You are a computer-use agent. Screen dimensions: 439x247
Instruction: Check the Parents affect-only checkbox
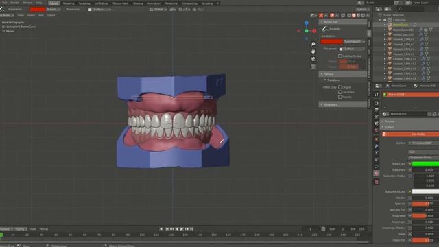tap(340, 97)
